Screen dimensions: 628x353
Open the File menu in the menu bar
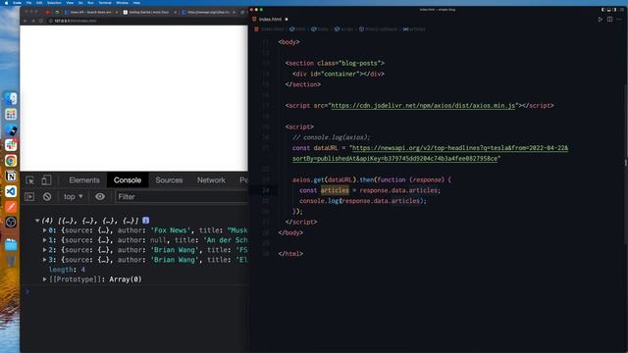pos(28,3)
